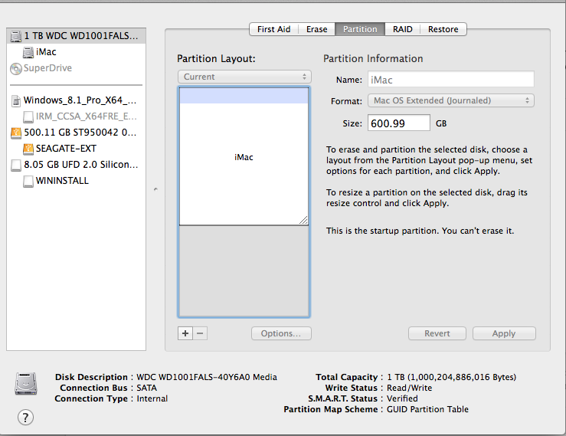Viewport: 566px width, 436px height.
Task: Click the Write Status 'Read/Write' value
Action: [409, 388]
